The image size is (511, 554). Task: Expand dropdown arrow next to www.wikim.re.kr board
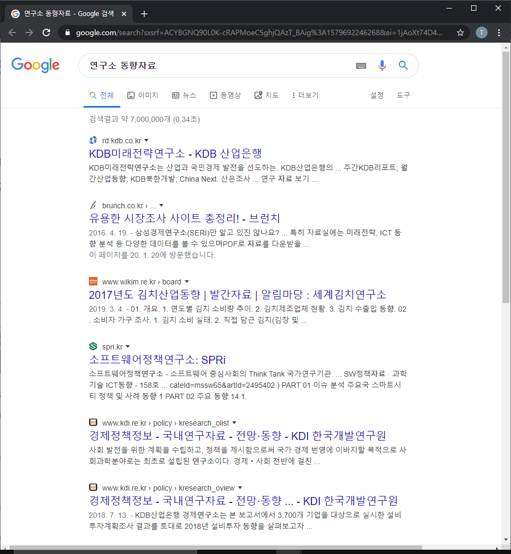click(187, 282)
